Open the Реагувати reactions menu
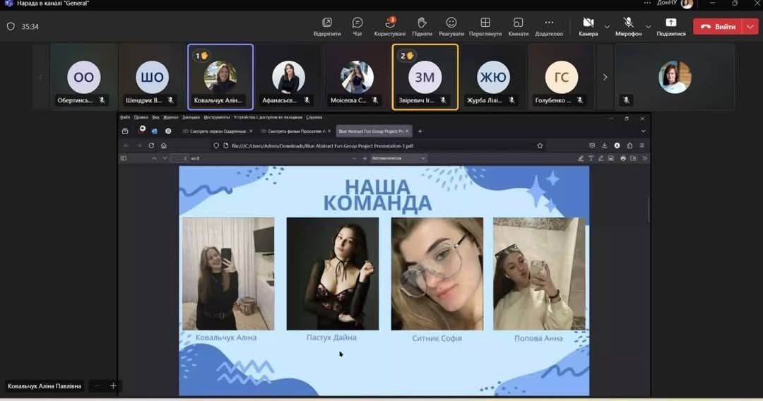This screenshot has width=763, height=401. [x=451, y=27]
